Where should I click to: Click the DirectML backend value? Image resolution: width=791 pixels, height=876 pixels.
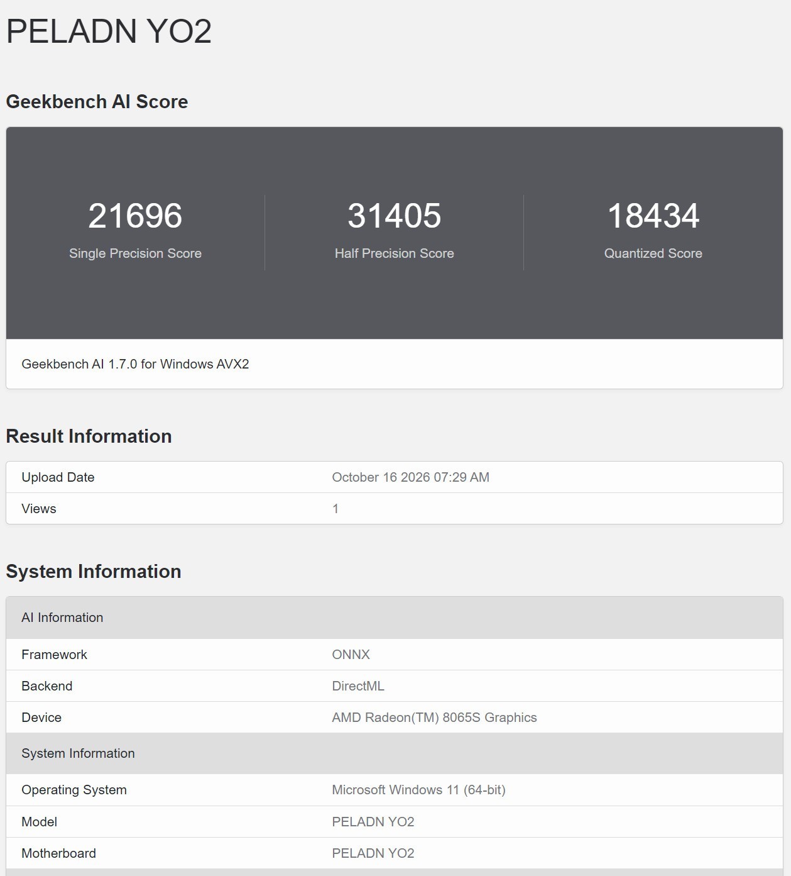click(358, 686)
